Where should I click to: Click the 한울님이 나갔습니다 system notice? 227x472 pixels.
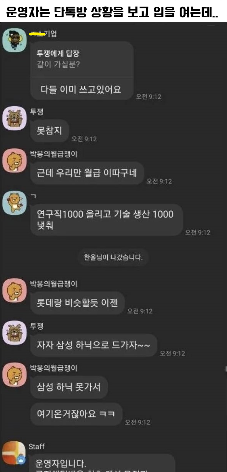pyautogui.click(x=113, y=257)
